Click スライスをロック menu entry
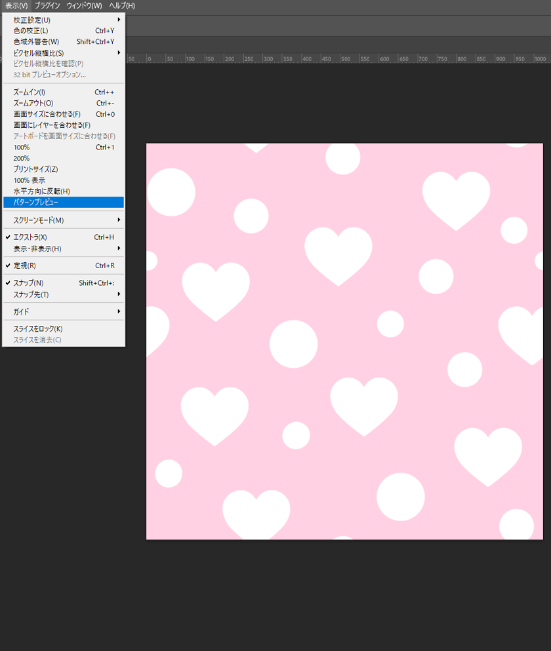 coord(38,329)
